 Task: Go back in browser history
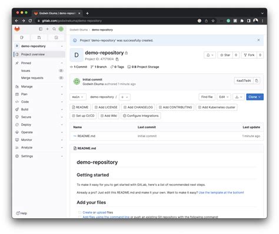16,21
